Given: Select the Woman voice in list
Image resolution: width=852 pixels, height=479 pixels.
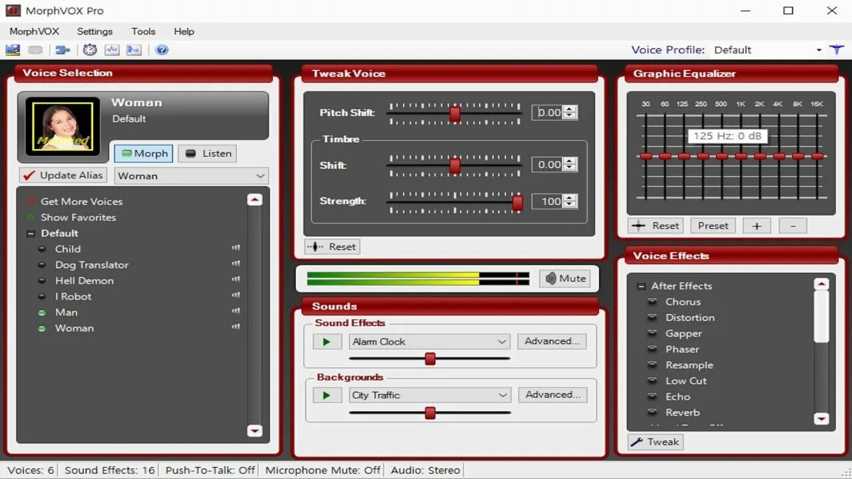Looking at the screenshot, I should coord(75,329).
